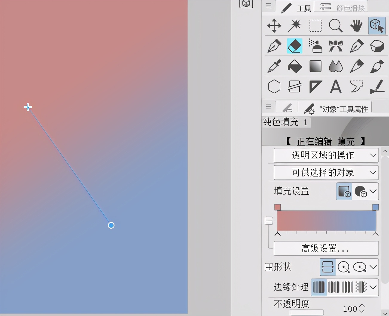Click the 3D cube icon beside canvas
This screenshot has height=316, width=389.
tap(246, 4)
